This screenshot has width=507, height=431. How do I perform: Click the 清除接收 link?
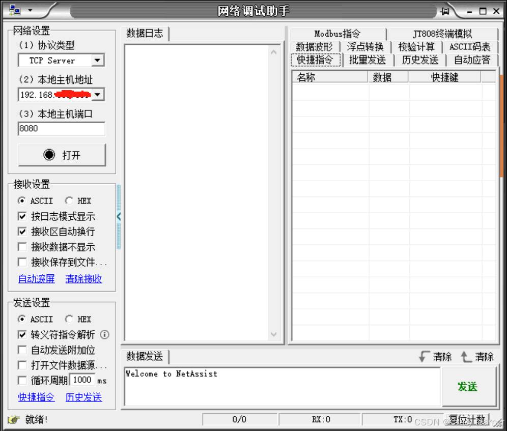84,279
